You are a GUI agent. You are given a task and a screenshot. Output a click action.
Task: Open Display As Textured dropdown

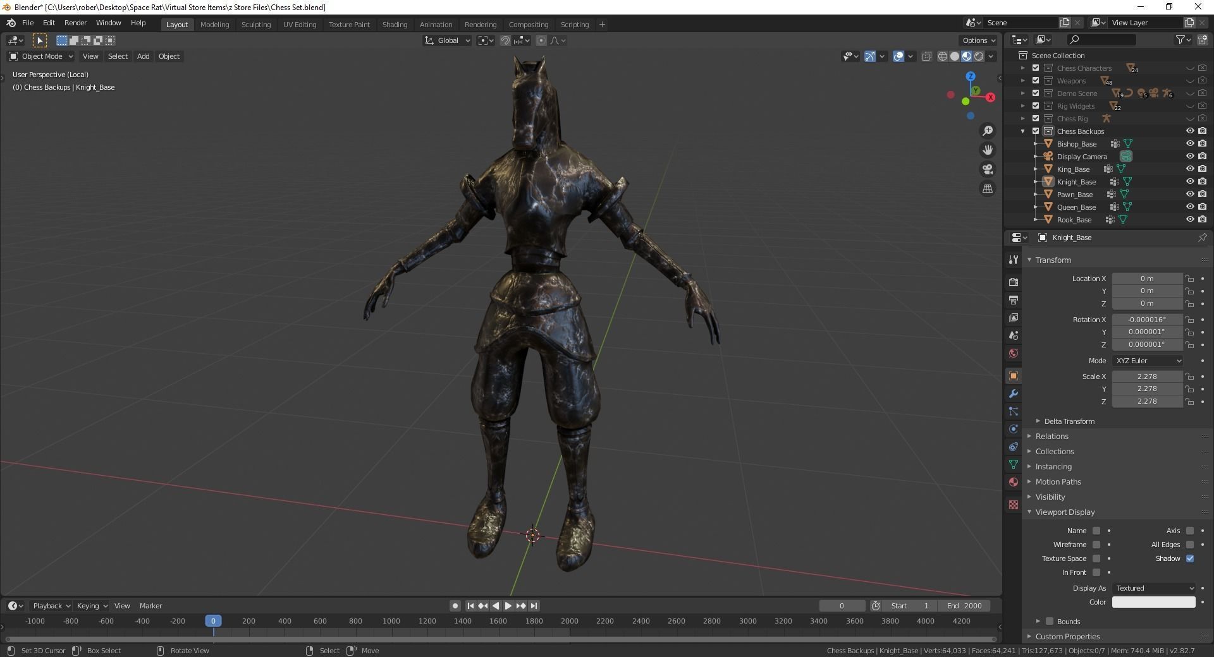tap(1154, 588)
